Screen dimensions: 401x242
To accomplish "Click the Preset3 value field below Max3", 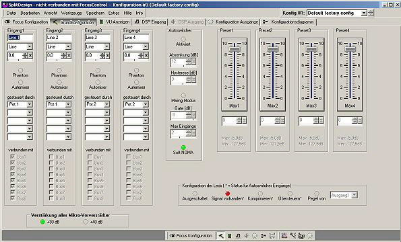I will click(x=311, y=120).
